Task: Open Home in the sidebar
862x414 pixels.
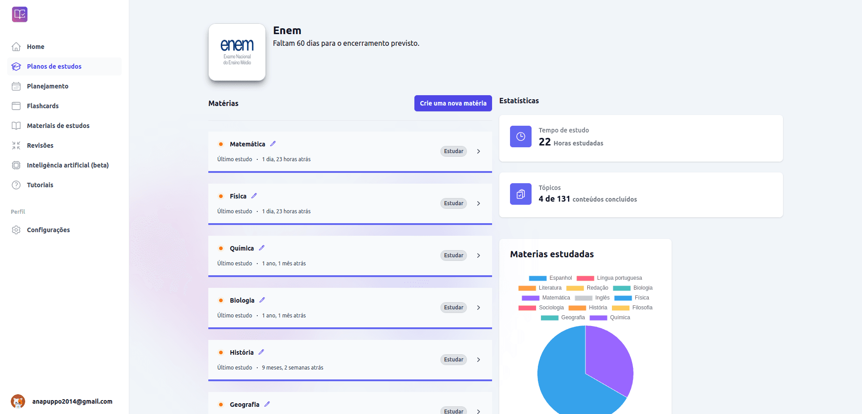Action: 65,47
